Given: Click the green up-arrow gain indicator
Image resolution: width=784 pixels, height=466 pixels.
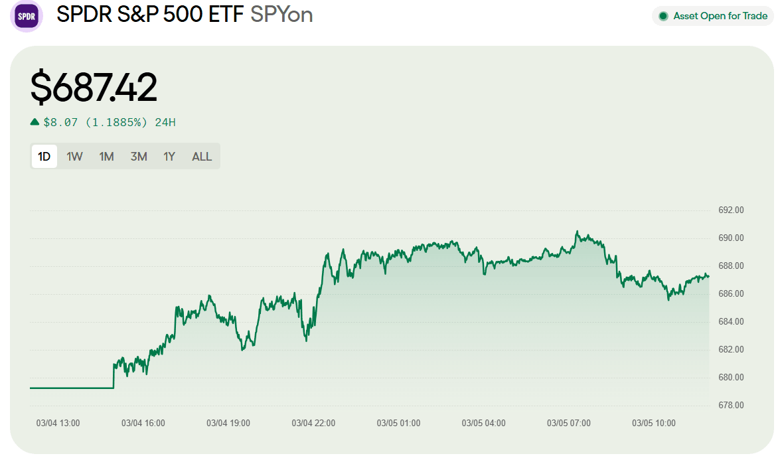Looking at the screenshot, I should 34,121.
